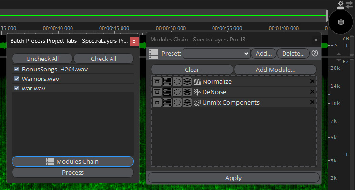Open the Modules Chain button in Batch Process
355x190 pixels.
pyautogui.click(x=73, y=161)
